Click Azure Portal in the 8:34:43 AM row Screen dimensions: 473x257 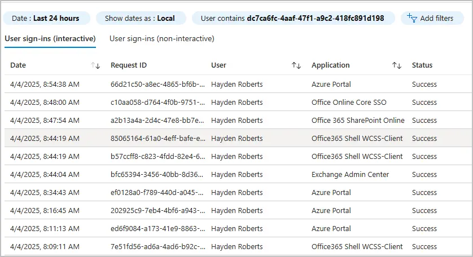331,193
